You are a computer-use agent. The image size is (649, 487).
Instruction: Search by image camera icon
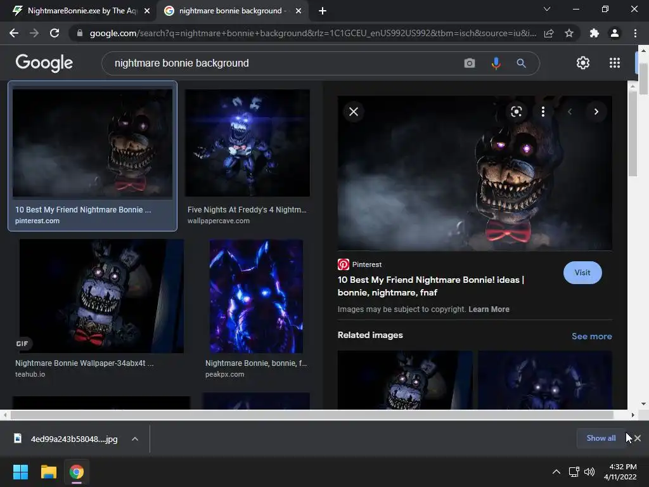pos(470,63)
